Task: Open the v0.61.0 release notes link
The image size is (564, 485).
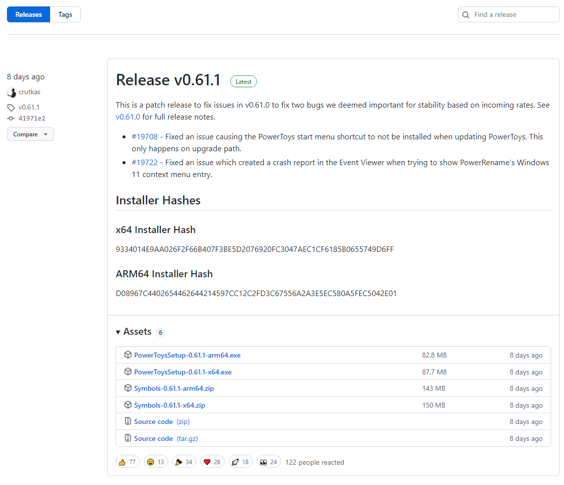Action: 128,117
